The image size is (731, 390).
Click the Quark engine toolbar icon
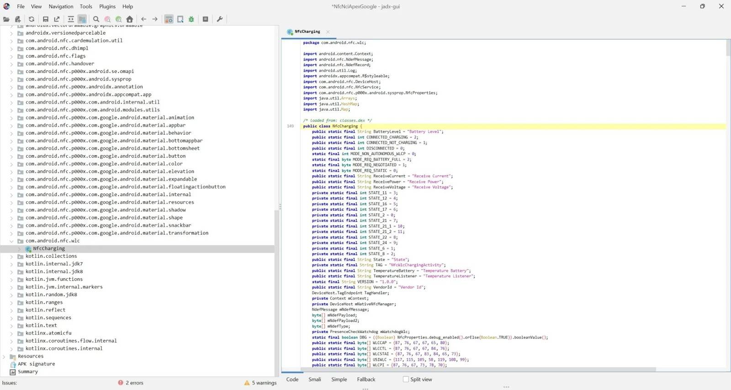[x=180, y=19]
